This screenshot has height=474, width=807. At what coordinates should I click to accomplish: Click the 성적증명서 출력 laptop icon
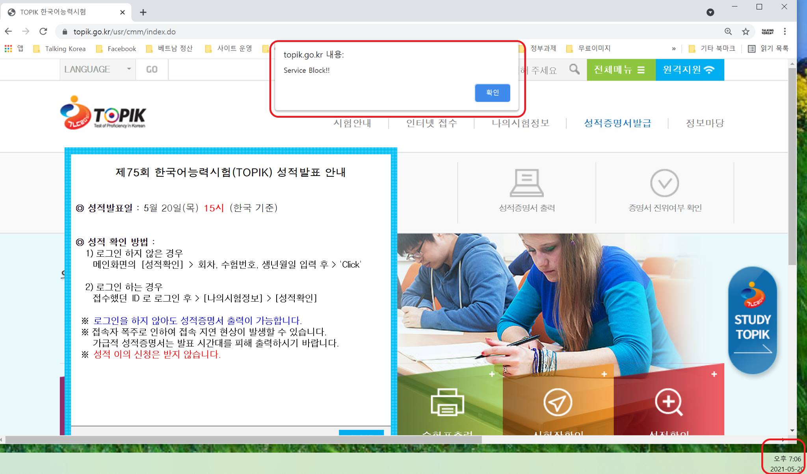point(527,183)
